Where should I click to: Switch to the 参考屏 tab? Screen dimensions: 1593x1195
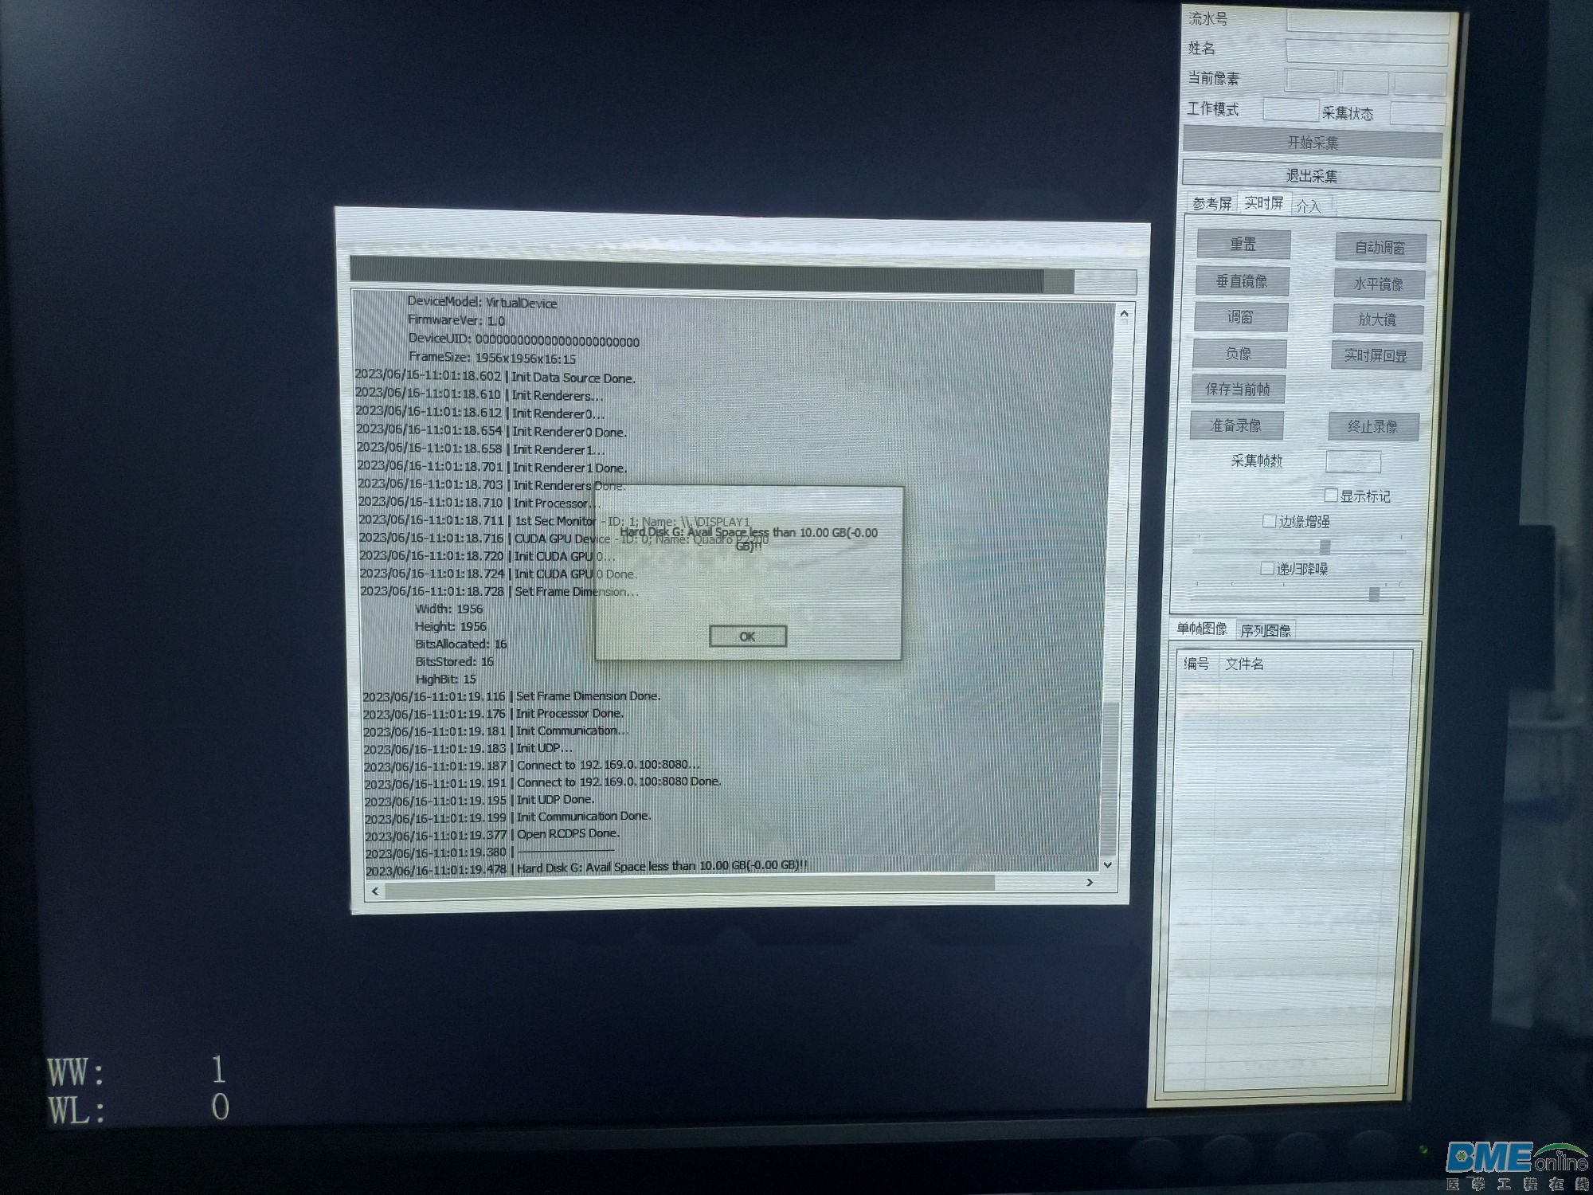pos(1211,204)
